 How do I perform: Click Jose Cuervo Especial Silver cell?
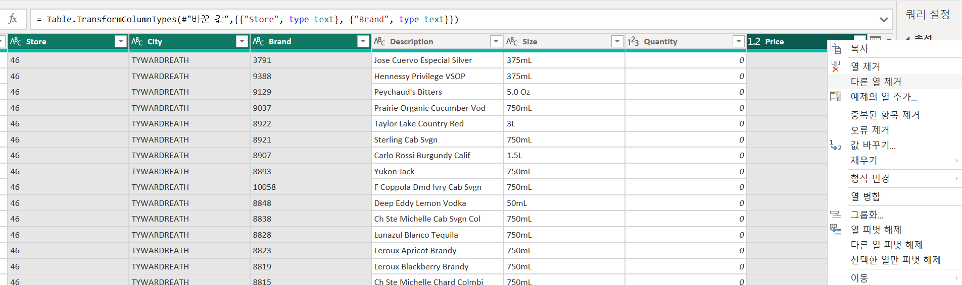pos(438,60)
